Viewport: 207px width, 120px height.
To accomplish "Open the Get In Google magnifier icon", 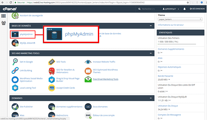I will point(15,62).
